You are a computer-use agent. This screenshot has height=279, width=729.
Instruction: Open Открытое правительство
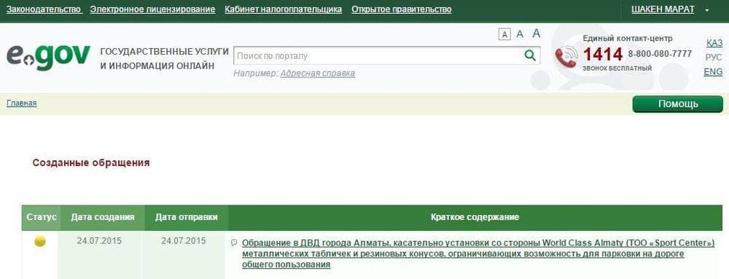(x=401, y=9)
